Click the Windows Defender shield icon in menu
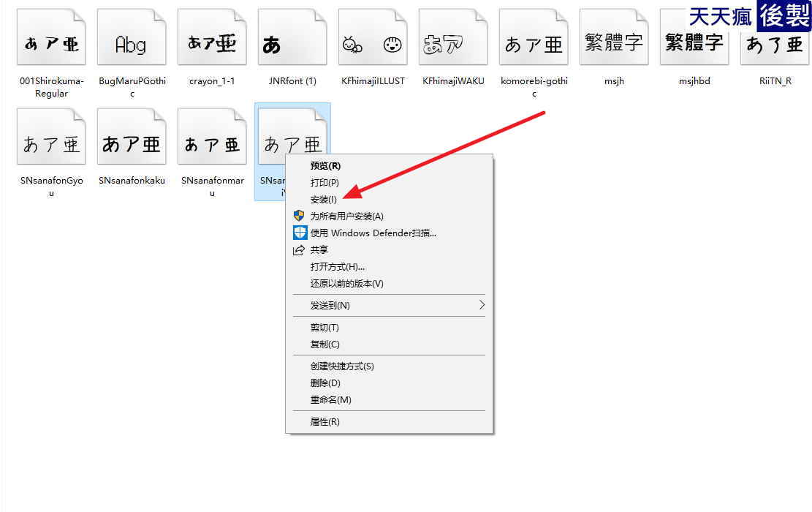812x512 pixels. point(300,233)
